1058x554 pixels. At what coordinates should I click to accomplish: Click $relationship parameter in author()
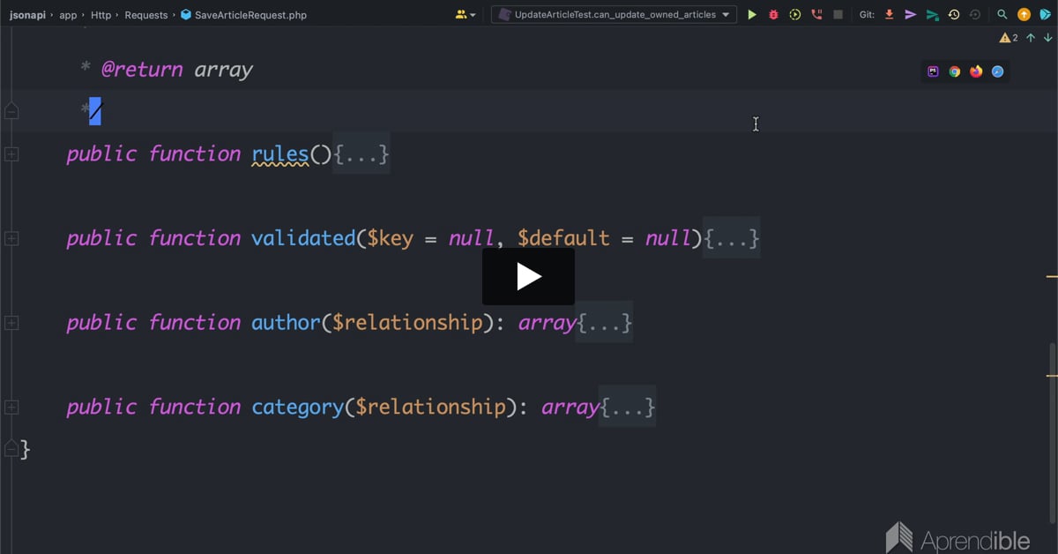point(407,323)
